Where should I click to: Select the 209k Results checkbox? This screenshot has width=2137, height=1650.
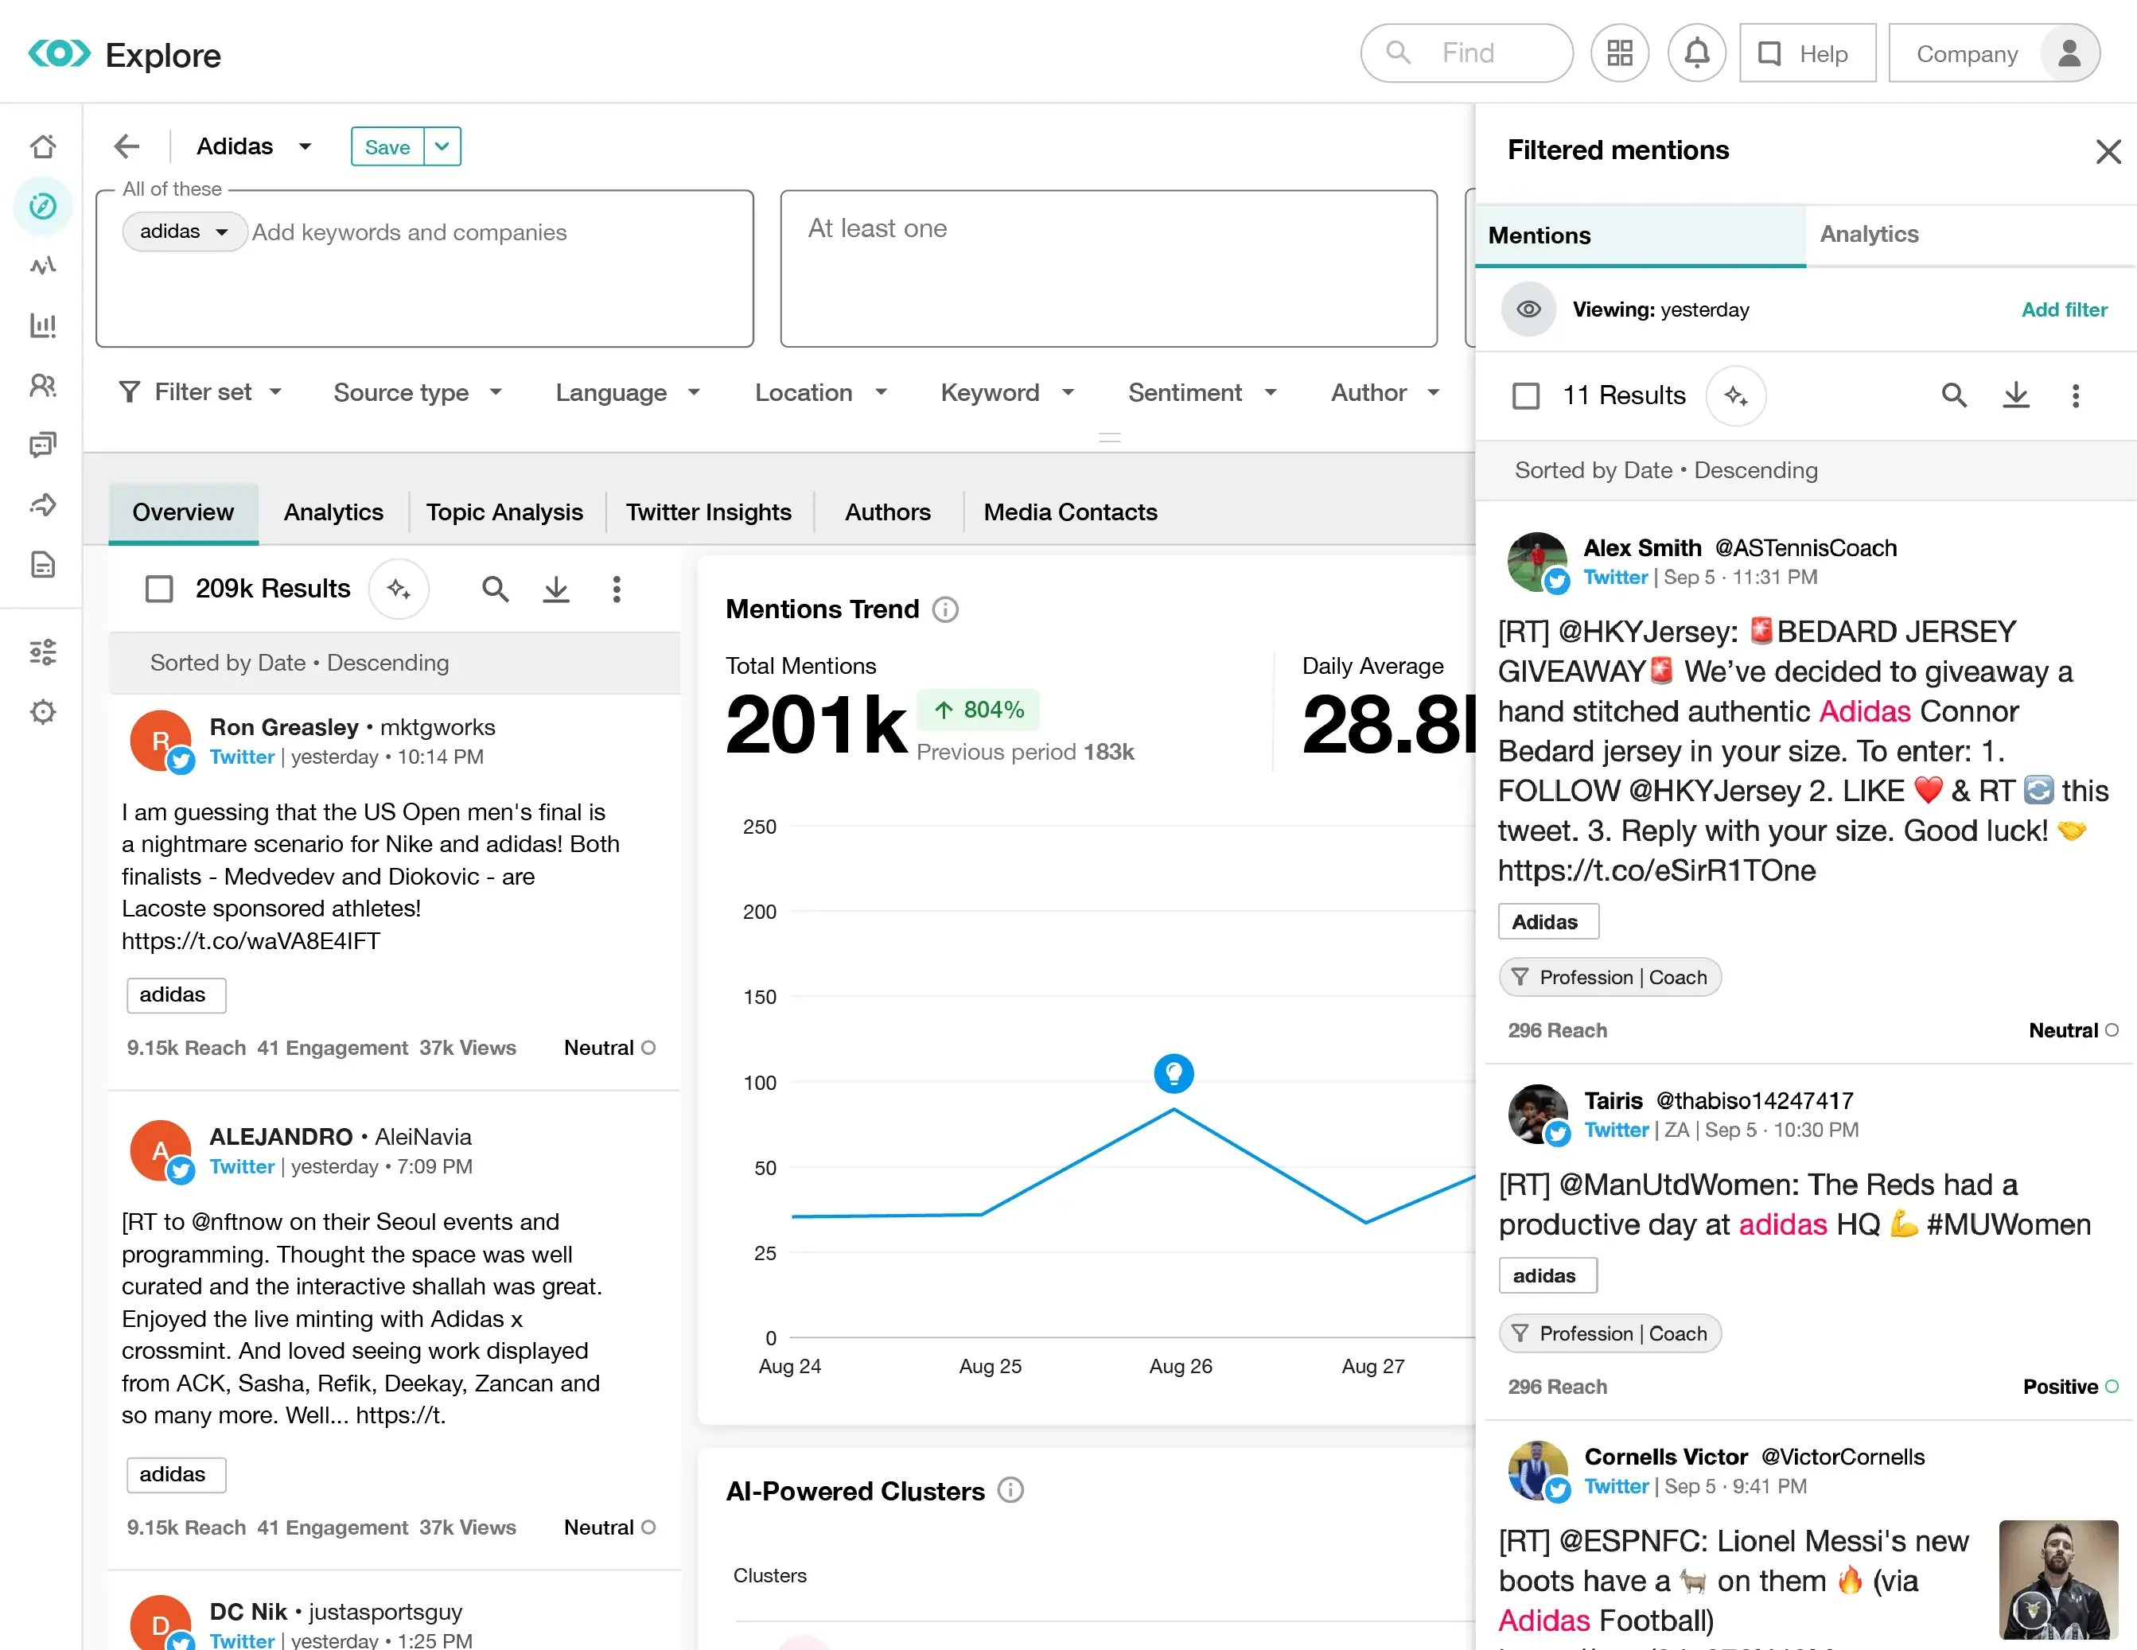coord(158,588)
